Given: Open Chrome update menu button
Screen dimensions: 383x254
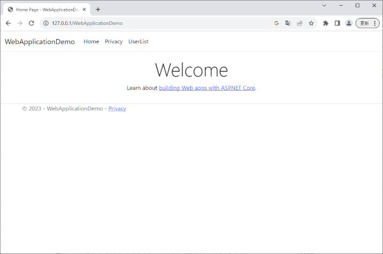Looking at the screenshot, I should [x=368, y=23].
